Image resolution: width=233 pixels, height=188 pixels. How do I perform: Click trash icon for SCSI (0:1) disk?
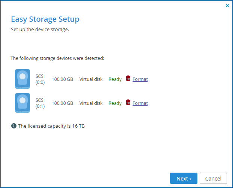coord(128,102)
